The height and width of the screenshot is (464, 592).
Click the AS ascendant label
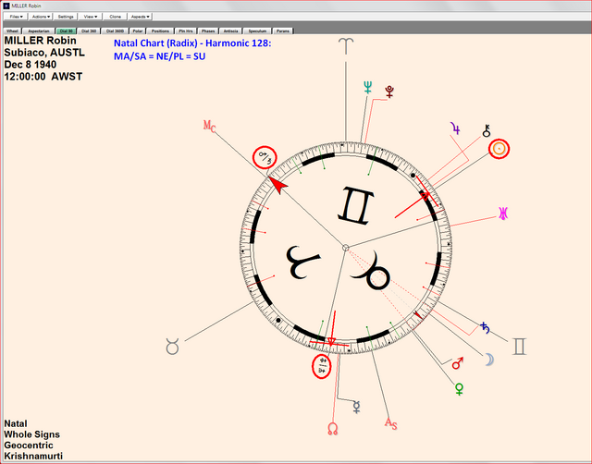[x=390, y=424]
